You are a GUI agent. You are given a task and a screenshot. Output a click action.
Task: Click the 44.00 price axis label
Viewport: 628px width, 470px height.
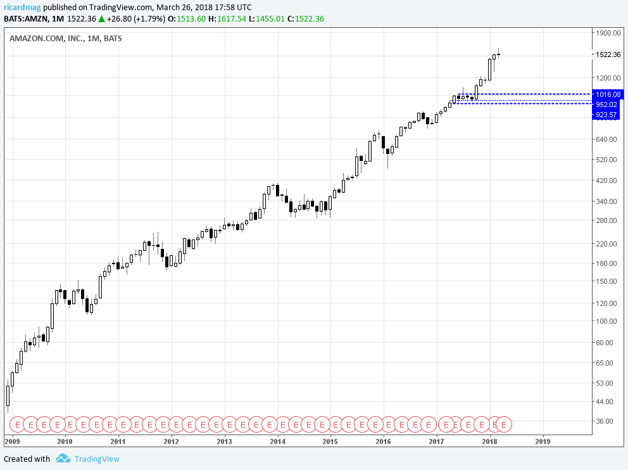(x=605, y=402)
